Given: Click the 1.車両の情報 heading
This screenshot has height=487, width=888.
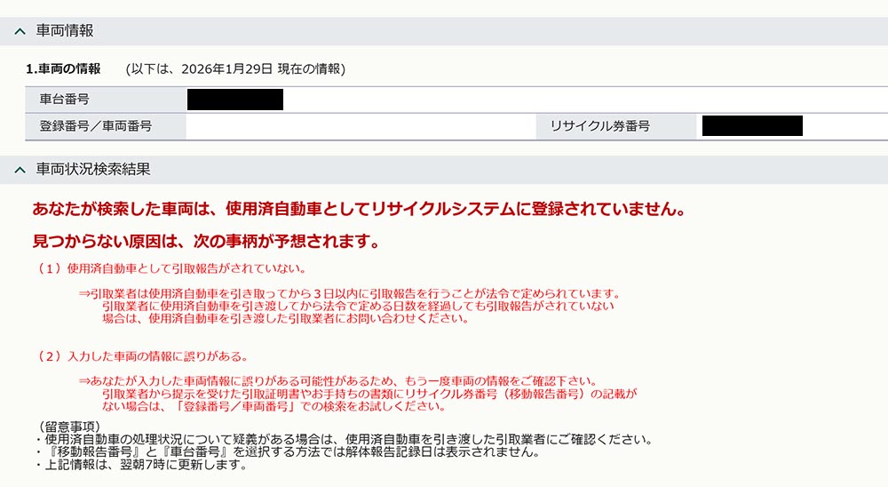Looking at the screenshot, I should click(x=63, y=68).
